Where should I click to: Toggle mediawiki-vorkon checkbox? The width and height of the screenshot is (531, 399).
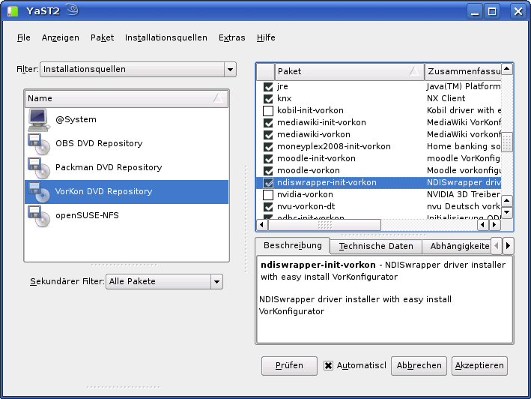coord(268,135)
